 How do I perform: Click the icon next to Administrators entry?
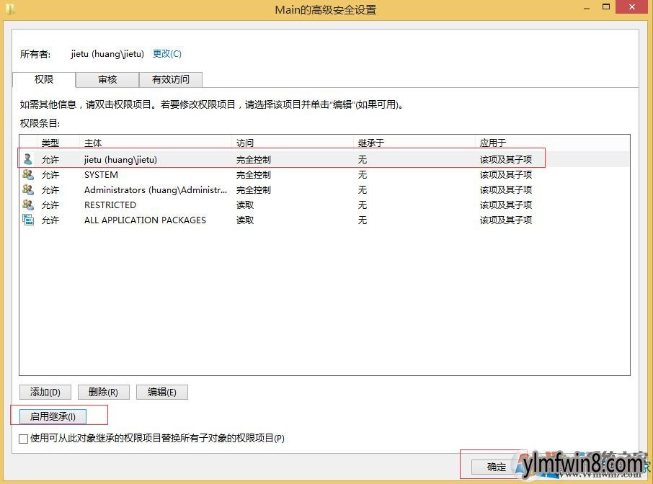tap(27, 189)
